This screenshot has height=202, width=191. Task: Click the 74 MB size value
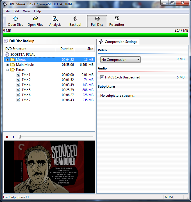(89, 80)
